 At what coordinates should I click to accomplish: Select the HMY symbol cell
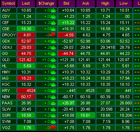(8, 72)
